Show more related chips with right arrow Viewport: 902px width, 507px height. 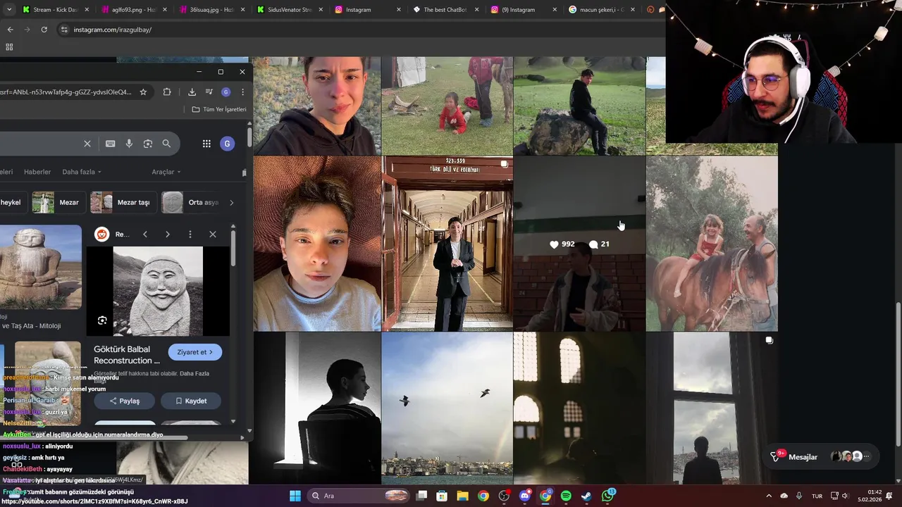231,203
